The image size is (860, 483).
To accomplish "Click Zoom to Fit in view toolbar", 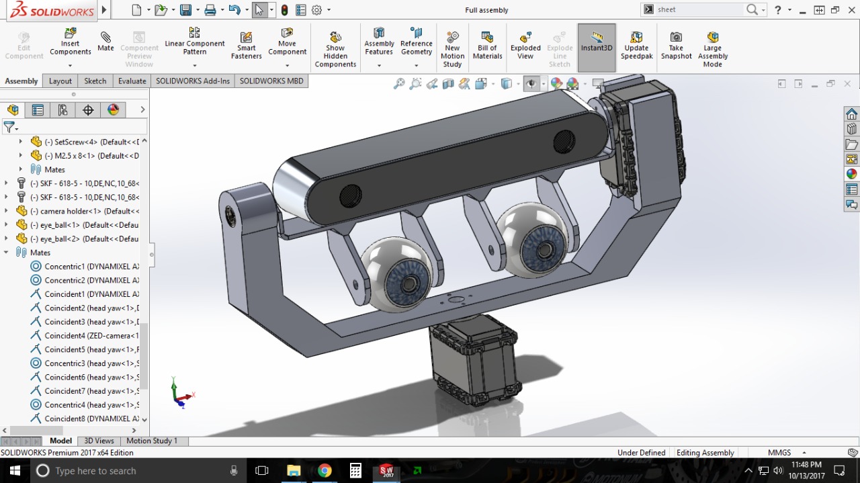I will pos(399,84).
